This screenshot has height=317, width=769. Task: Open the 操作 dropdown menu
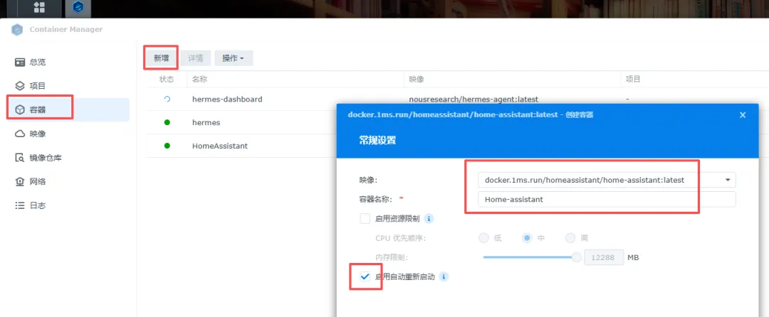point(234,58)
